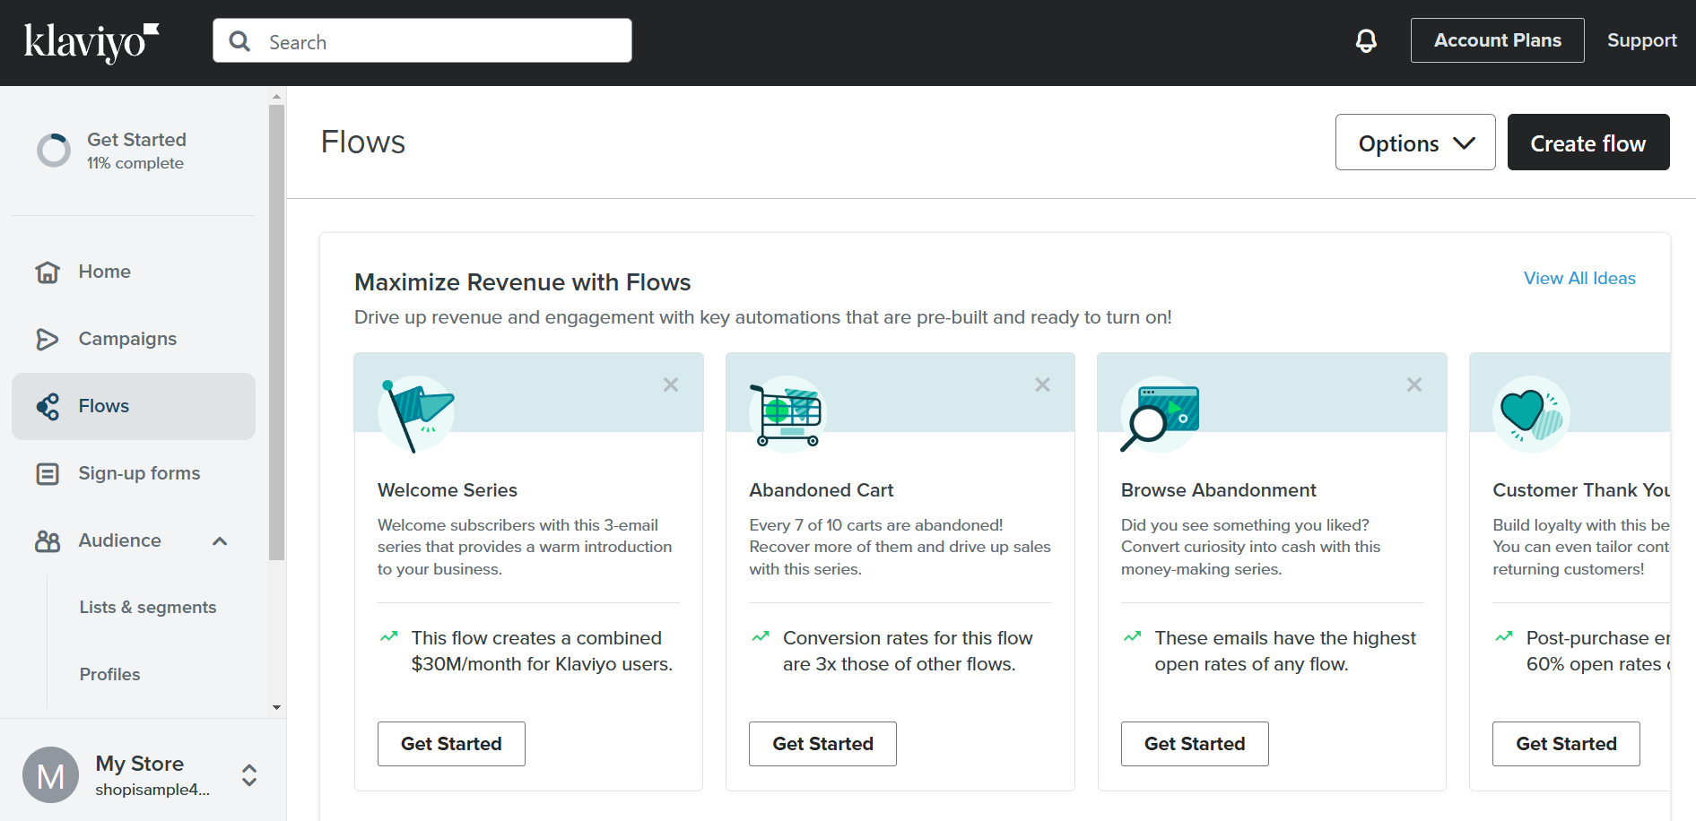Click the search magnifier icon

239,41
